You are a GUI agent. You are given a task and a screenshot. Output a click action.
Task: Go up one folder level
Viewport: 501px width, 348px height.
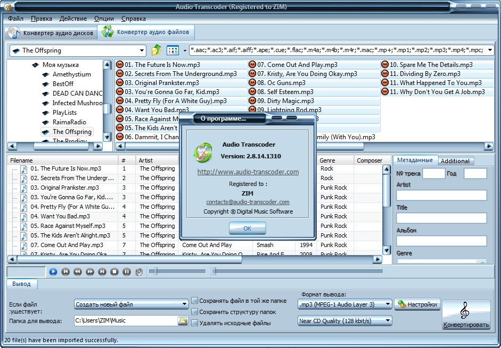coord(156,50)
